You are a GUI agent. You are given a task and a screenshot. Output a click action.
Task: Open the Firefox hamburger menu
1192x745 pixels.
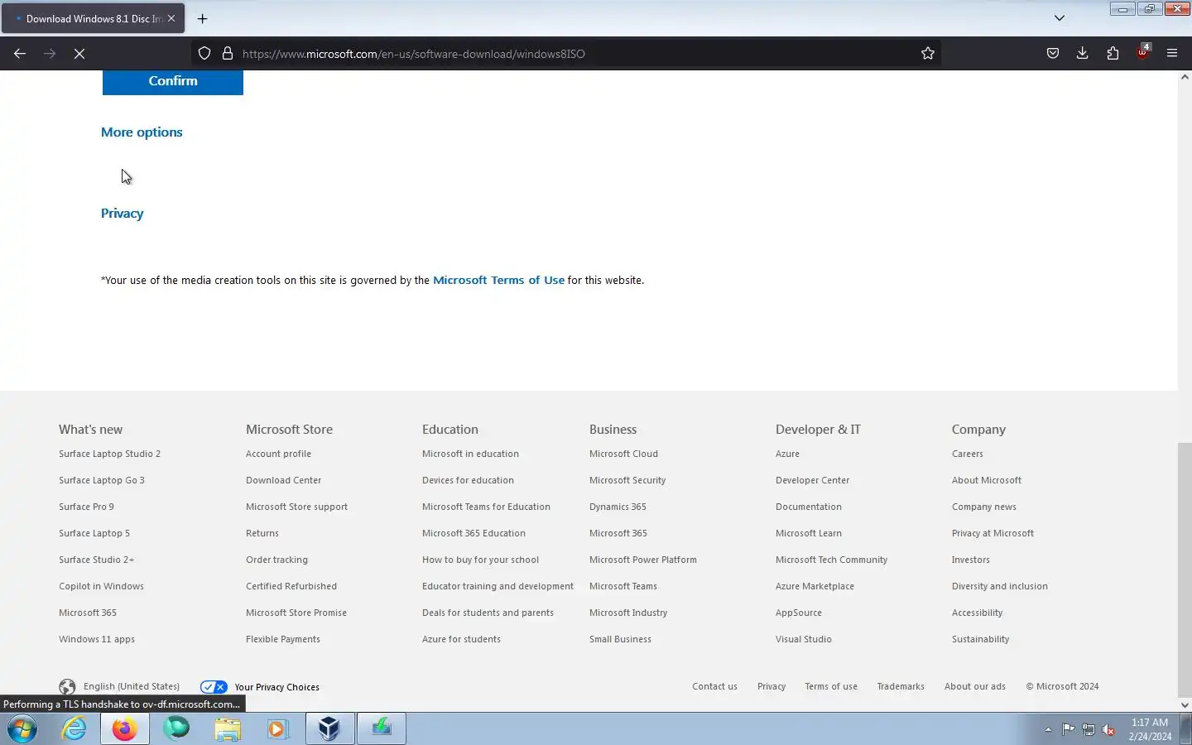coord(1172,53)
